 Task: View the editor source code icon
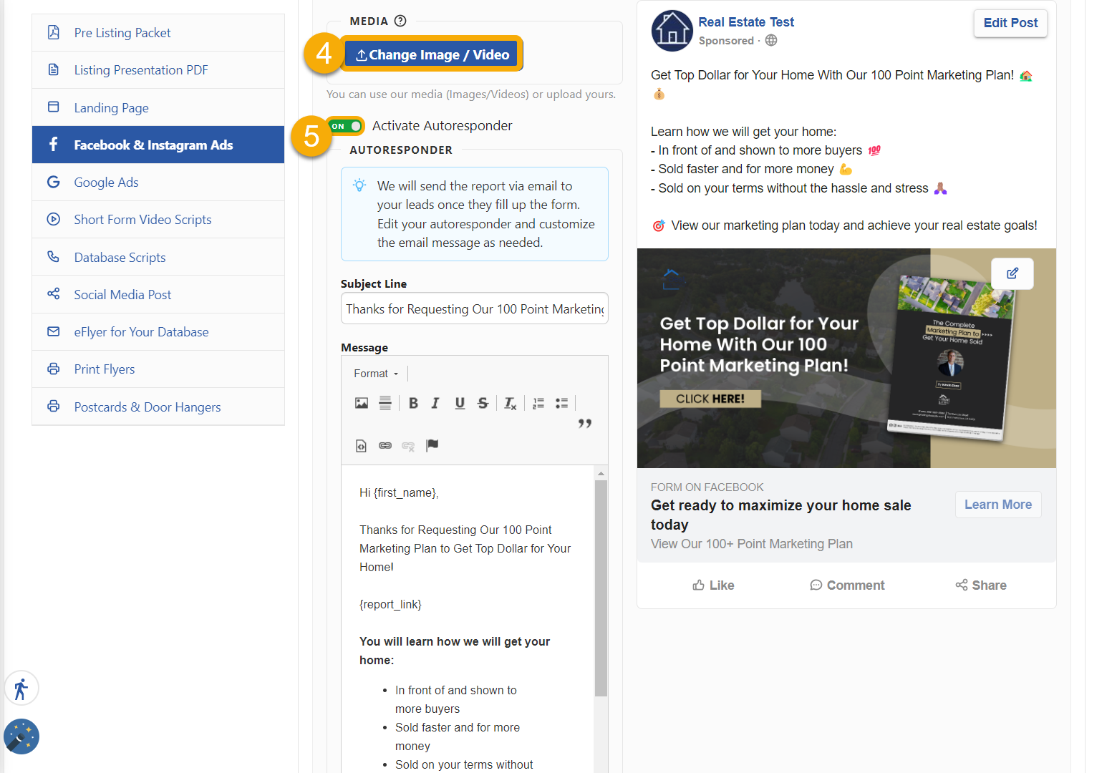click(361, 445)
